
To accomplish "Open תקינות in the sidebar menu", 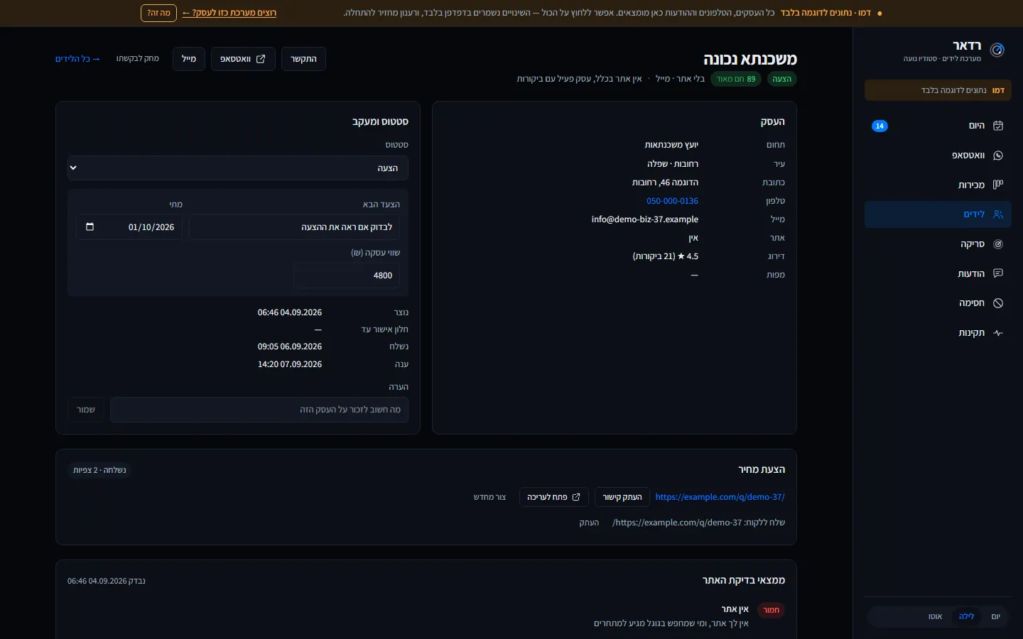I will tap(938, 333).
